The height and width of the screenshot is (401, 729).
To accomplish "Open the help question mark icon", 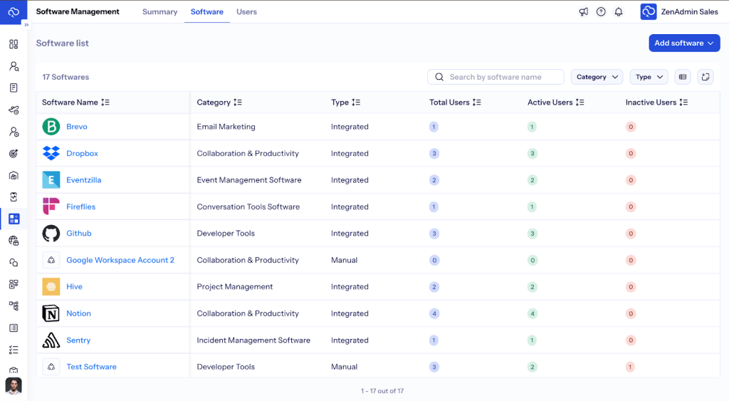I will click(601, 12).
